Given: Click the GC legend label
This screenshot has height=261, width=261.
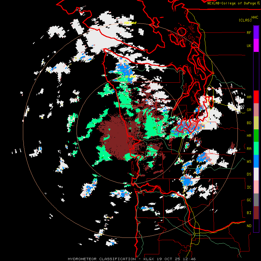Looking at the screenshot, I should coord(249,200).
